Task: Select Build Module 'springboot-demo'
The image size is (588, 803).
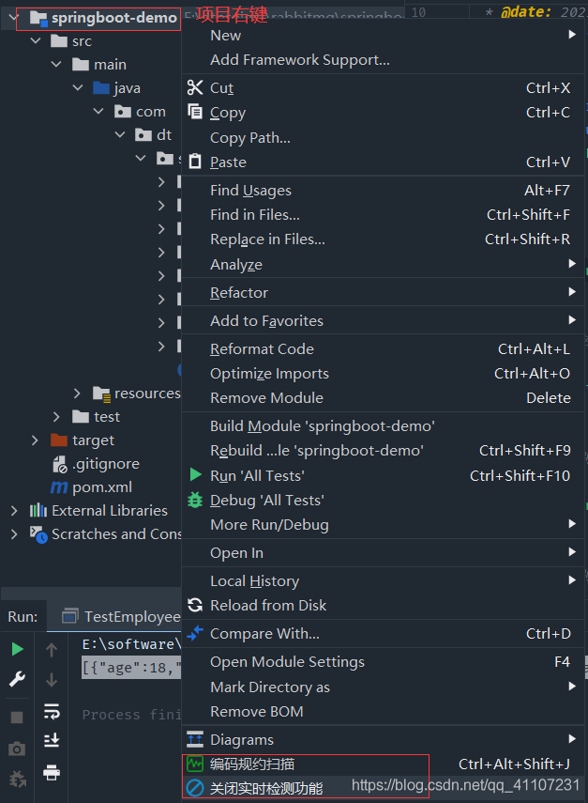Action: point(322,426)
